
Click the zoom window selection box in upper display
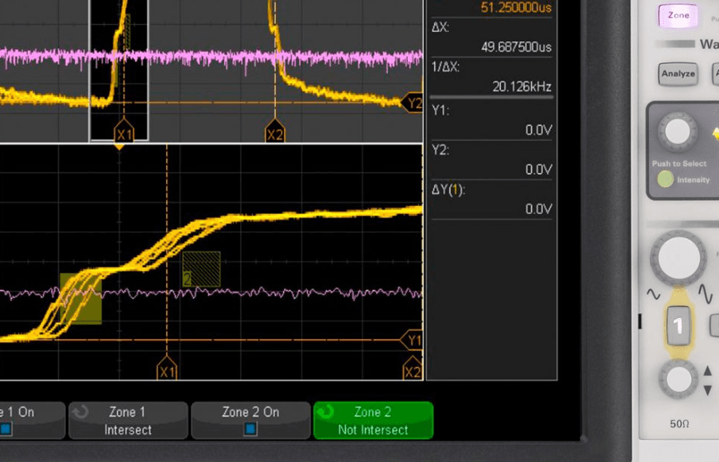tap(119, 70)
